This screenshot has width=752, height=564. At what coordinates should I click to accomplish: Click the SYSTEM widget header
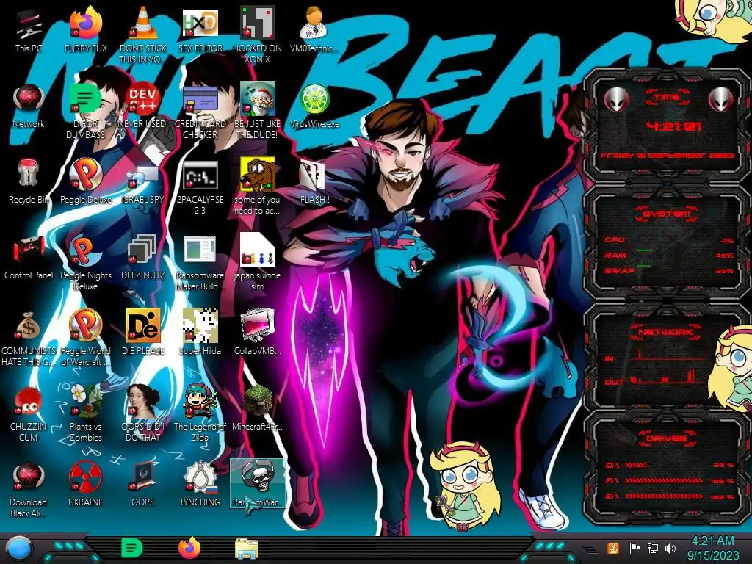tap(667, 214)
